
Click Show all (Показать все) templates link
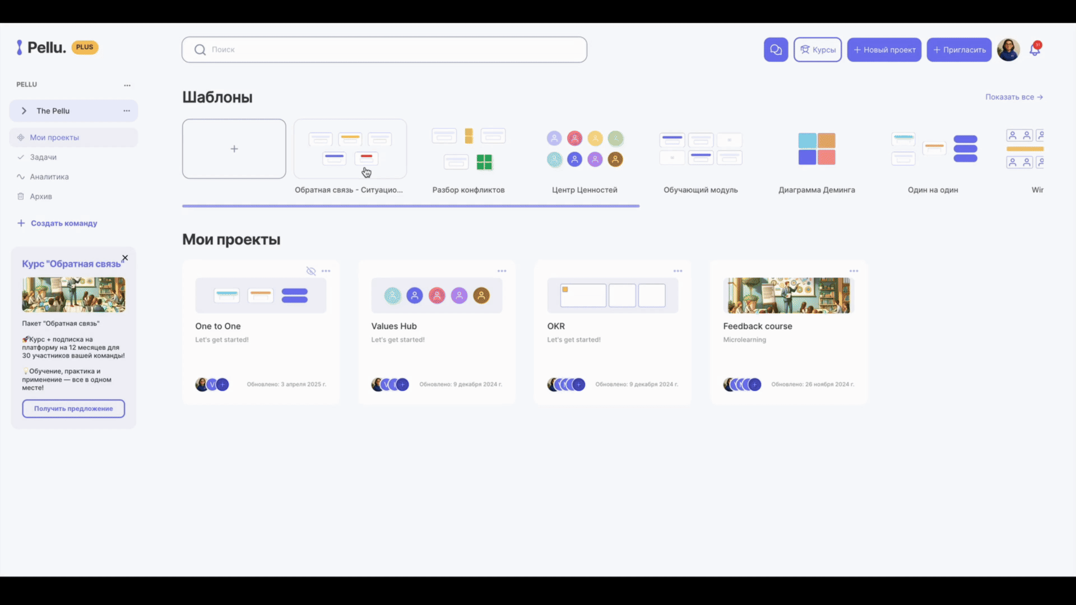pyautogui.click(x=1014, y=97)
